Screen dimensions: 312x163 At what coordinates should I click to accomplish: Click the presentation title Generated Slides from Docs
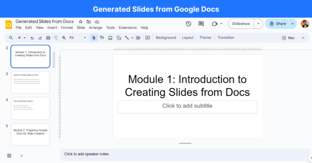point(44,21)
